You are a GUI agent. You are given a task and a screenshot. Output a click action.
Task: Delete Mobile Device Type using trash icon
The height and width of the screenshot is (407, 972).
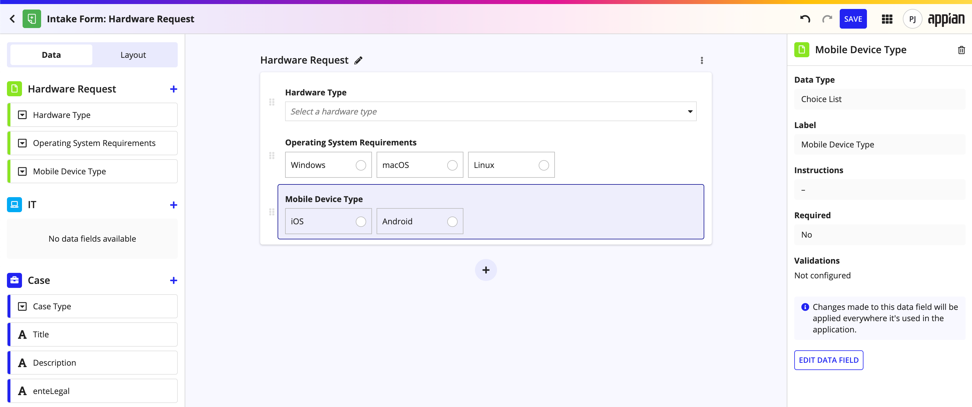(x=962, y=50)
